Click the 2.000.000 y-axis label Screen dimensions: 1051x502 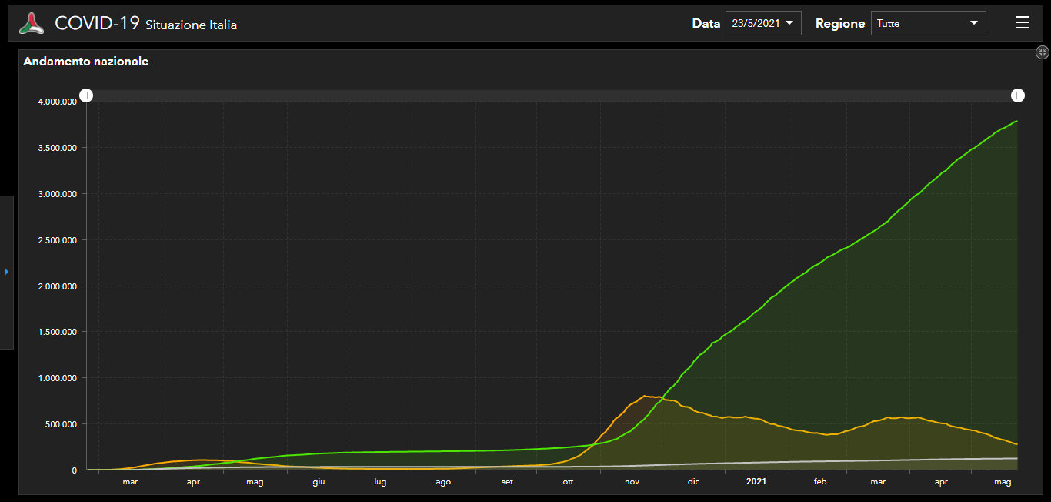(57, 286)
